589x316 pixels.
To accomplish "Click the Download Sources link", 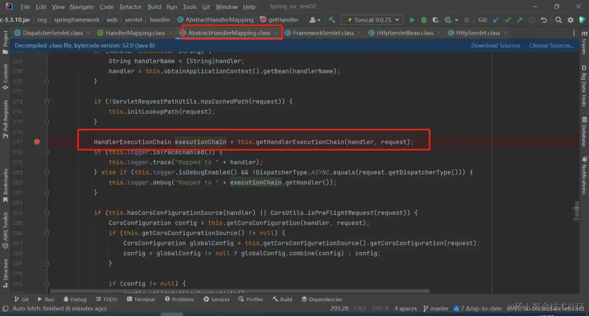I will [x=495, y=46].
